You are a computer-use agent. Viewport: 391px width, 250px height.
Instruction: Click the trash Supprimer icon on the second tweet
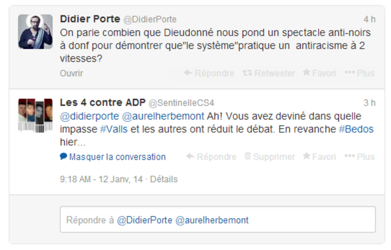[x=247, y=156]
